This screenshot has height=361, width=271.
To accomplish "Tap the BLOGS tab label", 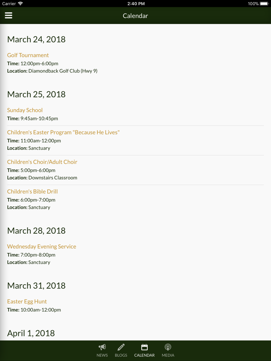I will click(121, 355).
